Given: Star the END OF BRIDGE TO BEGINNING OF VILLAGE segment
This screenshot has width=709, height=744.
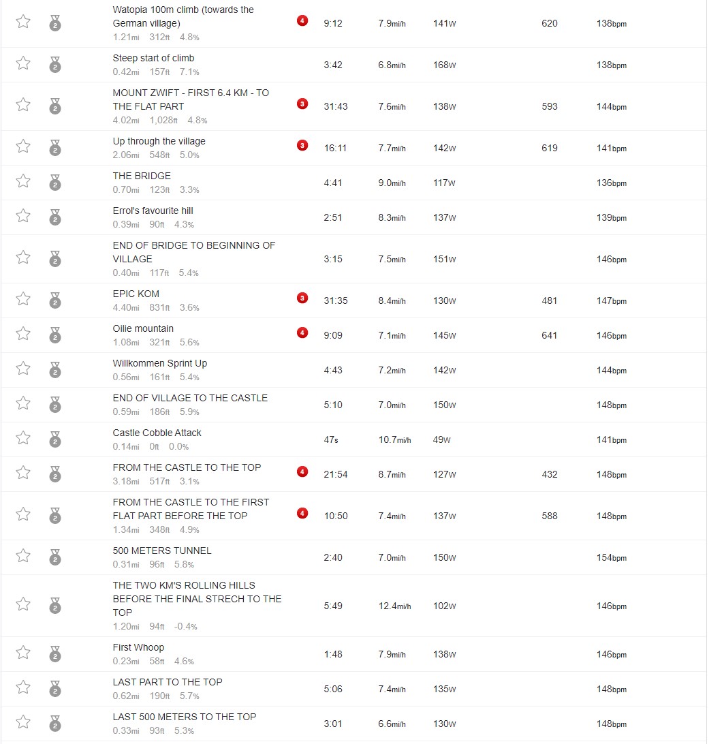Looking at the screenshot, I should [22, 258].
